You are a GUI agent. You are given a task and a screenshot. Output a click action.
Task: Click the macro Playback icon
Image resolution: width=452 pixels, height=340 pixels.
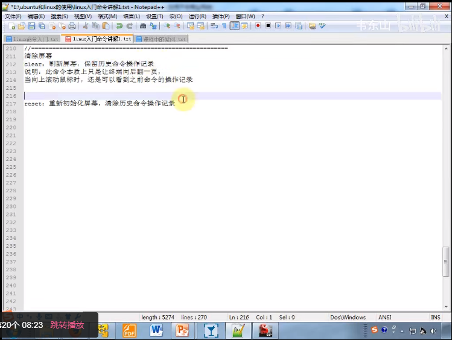pyautogui.click(x=278, y=26)
